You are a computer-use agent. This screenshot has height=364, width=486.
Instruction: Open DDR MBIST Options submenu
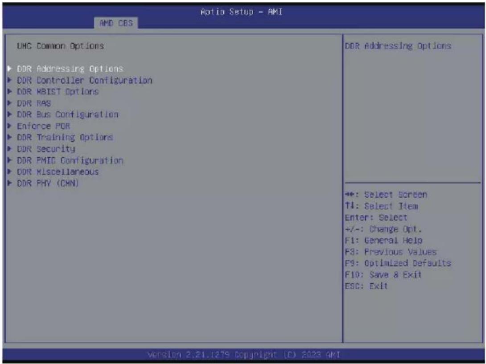[58, 92]
